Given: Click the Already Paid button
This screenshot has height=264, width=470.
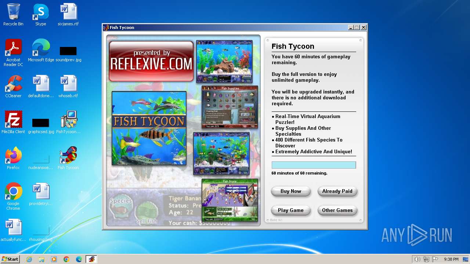Looking at the screenshot, I should click(x=337, y=191).
